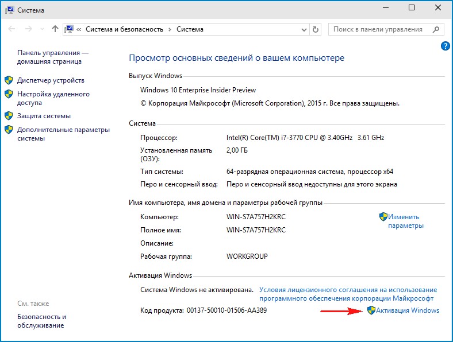Minimize the Система window
Viewport: 453px width, 342px height.
(386, 8)
